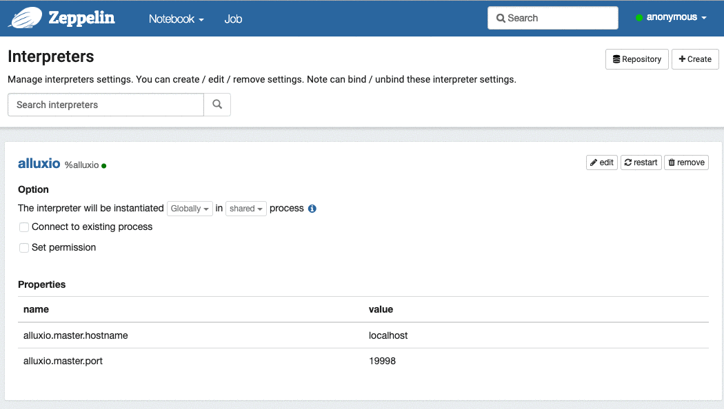Check the Set permission checkbox
The height and width of the screenshot is (409, 724).
23,247
